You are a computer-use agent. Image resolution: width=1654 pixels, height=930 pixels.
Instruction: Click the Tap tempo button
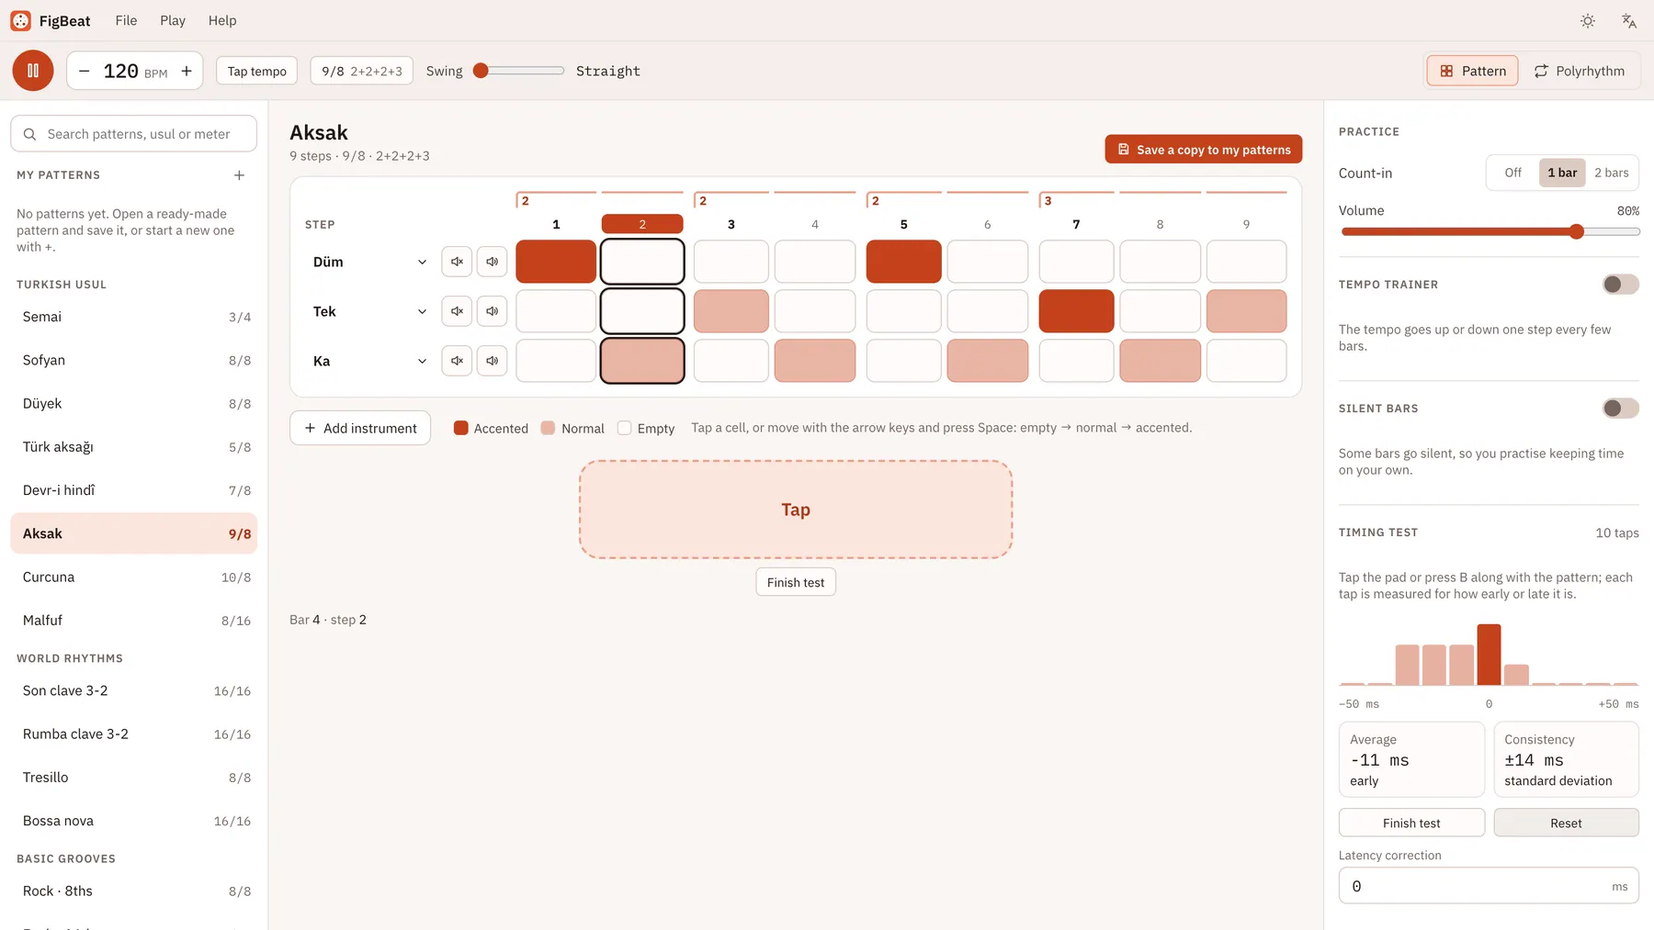tap(257, 71)
